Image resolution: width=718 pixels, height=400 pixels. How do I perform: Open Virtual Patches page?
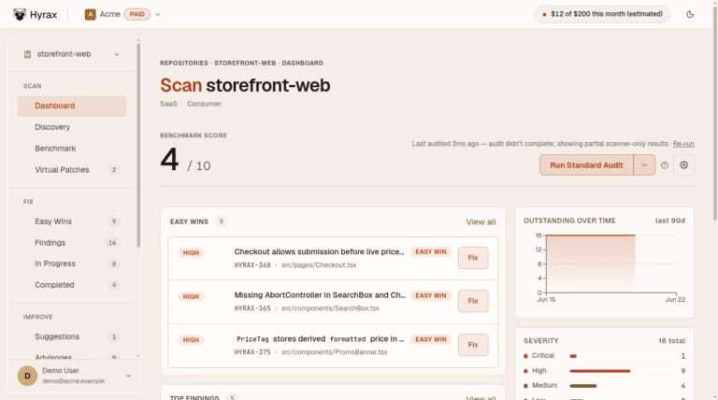click(x=72, y=170)
